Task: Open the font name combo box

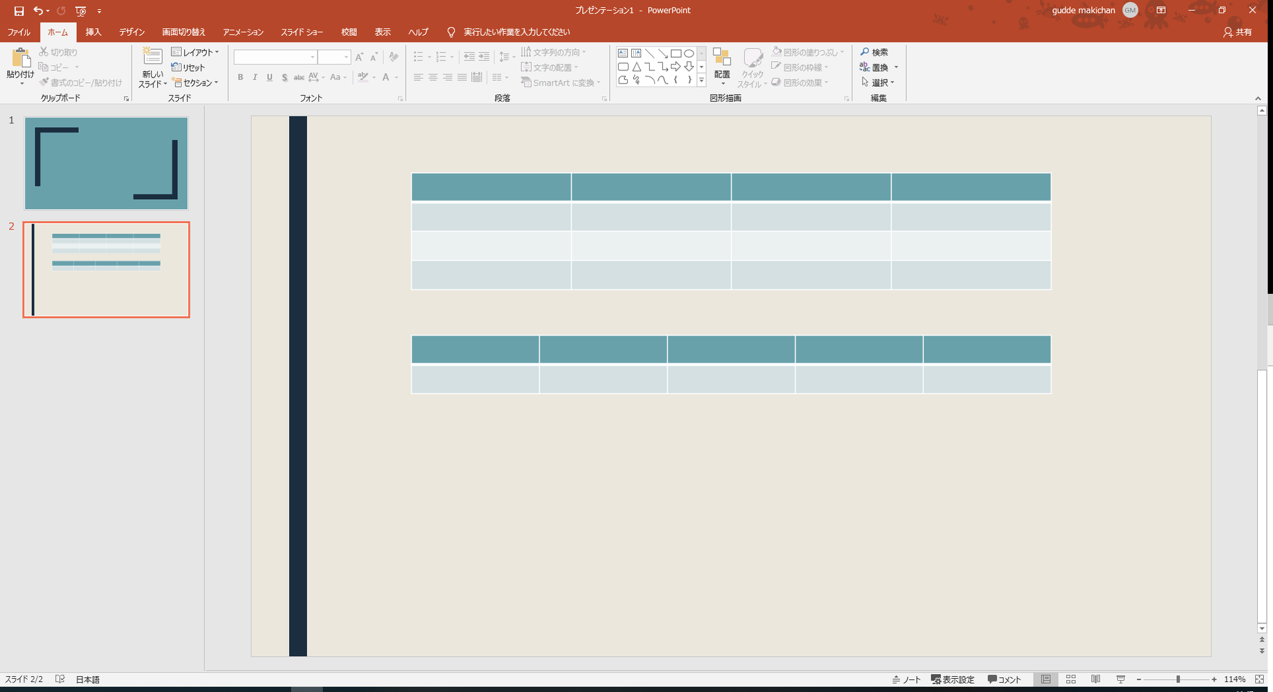Action: click(275, 57)
